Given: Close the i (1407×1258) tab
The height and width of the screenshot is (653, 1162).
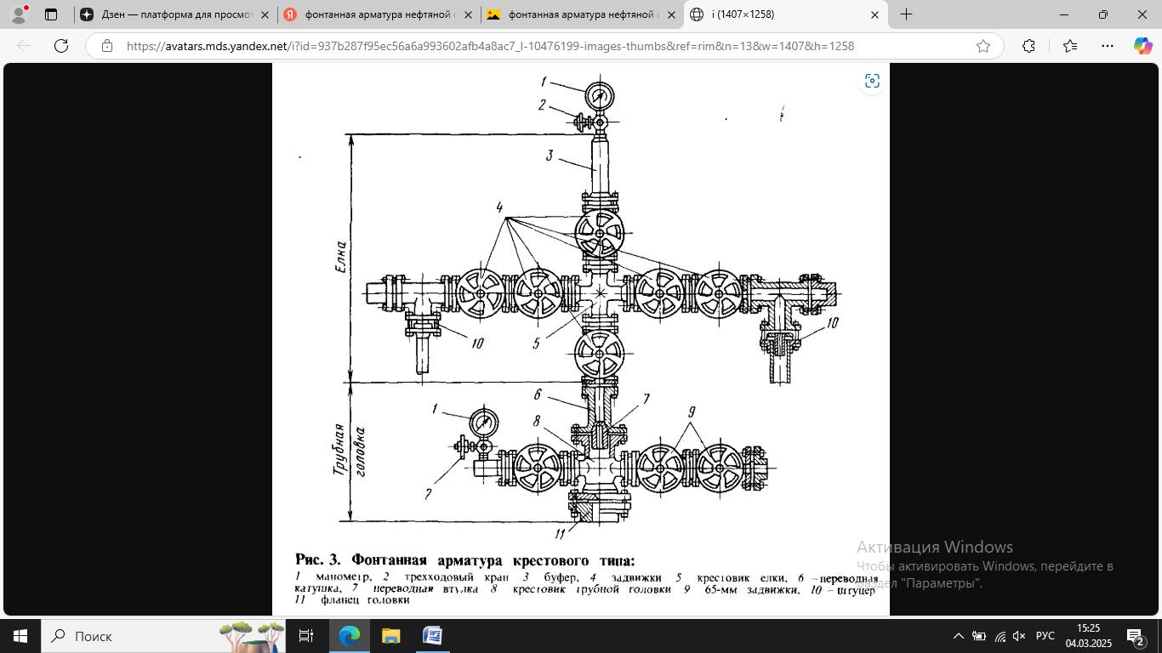Looking at the screenshot, I should pos(874,14).
